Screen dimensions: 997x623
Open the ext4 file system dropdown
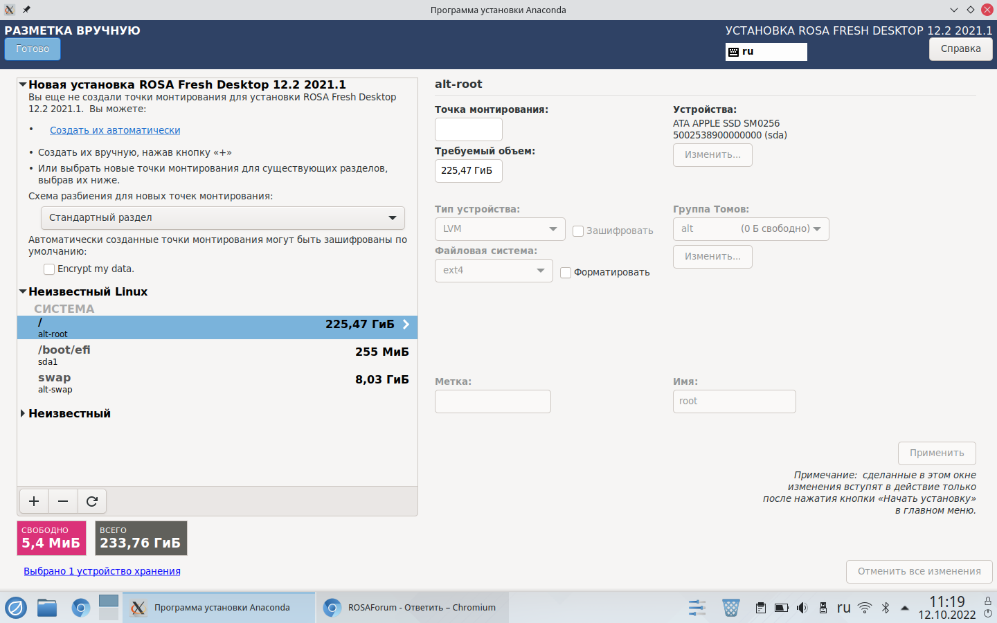(494, 271)
